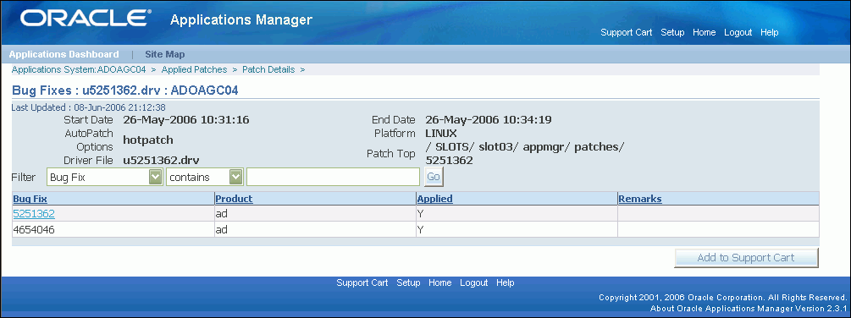Go to Home in top header
851x318 pixels.
pyautogui.click(x=704, y=32)
